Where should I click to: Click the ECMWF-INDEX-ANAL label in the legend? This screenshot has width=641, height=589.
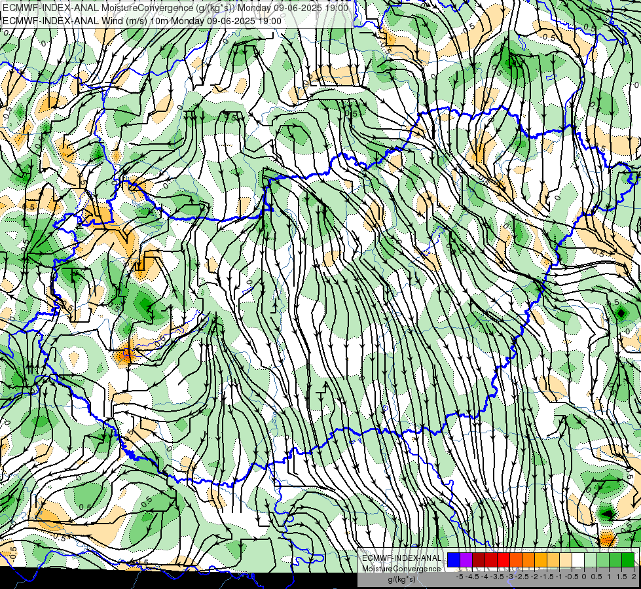coord(402,558)
